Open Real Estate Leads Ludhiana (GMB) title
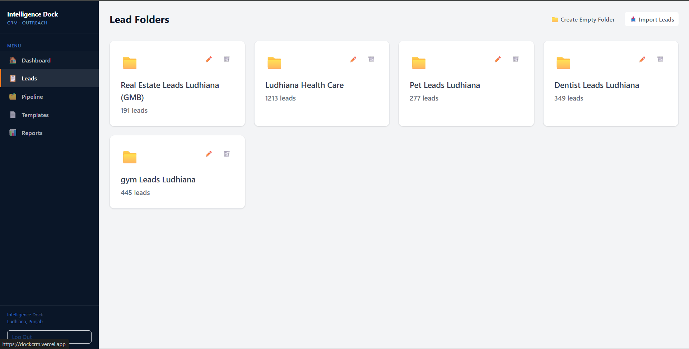This screenshot has width=689, height=349. tap(170, 91)
